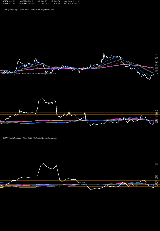Click the 199 price label on daily chart
This screenshot has width=160, height=231.
pyautogui.click(x=156, y=74)
